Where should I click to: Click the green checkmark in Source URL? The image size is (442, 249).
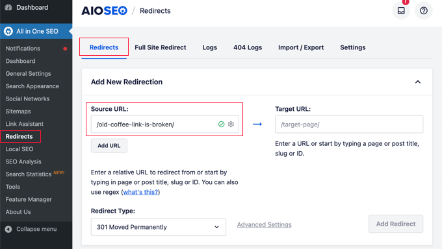coord(221,124)
